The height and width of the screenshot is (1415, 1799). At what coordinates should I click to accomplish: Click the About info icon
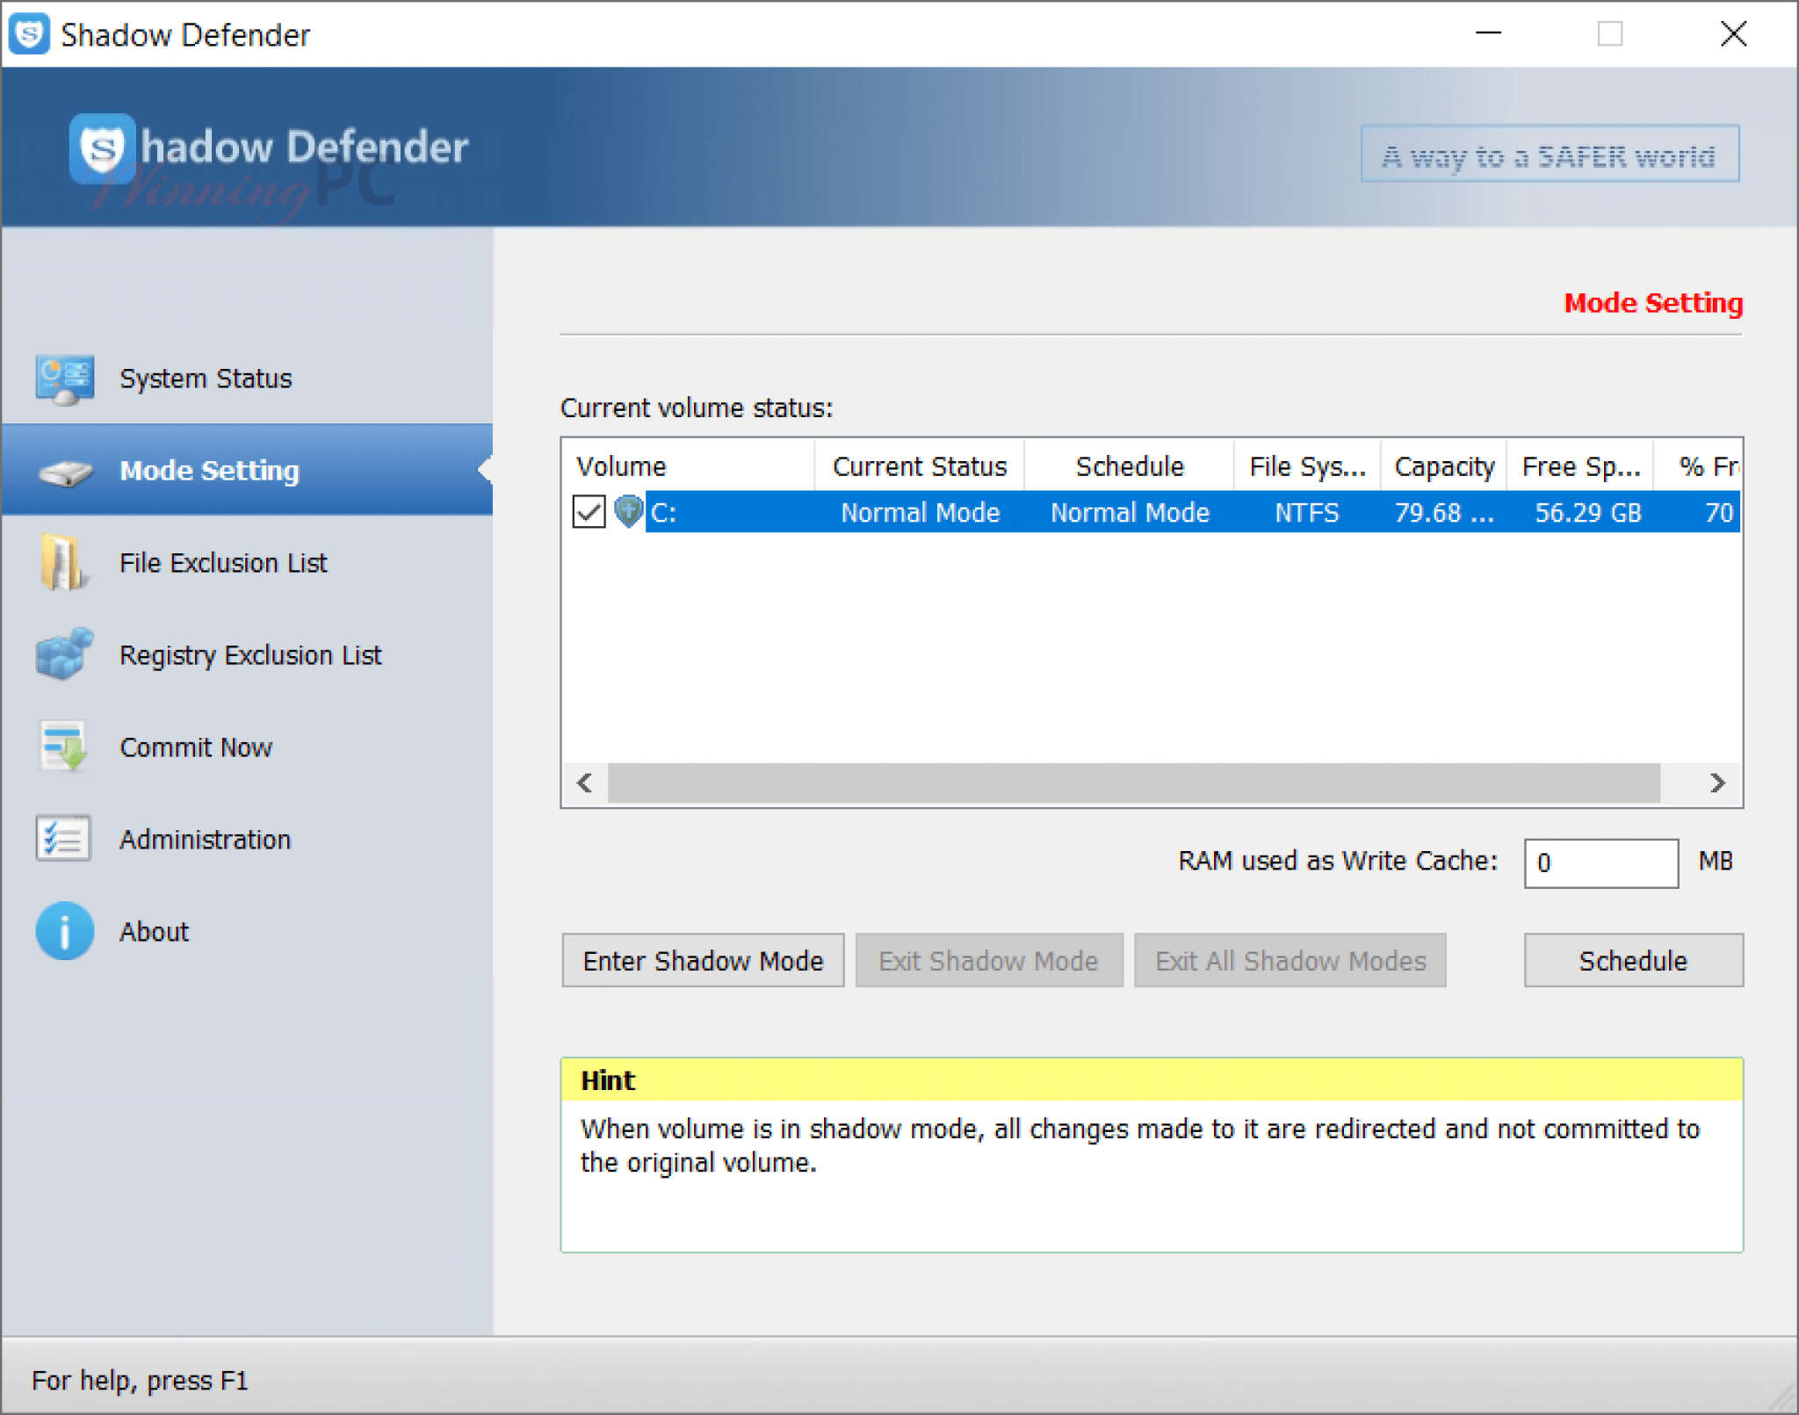point(63,931)
